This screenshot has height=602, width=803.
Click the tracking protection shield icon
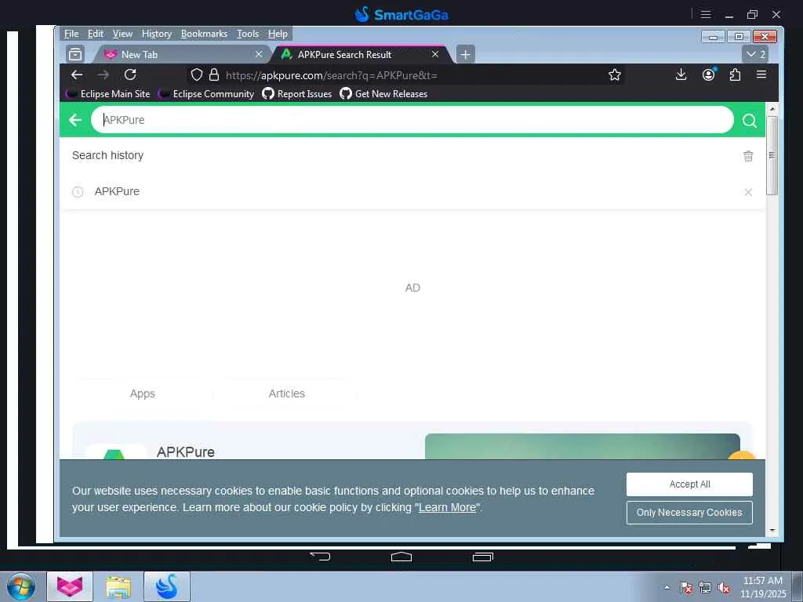(x=197, y=75)
